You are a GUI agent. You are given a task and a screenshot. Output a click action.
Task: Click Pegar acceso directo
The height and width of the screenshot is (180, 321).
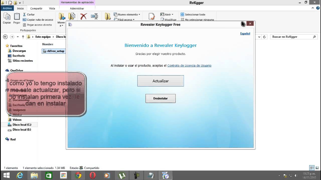point(37,25)
